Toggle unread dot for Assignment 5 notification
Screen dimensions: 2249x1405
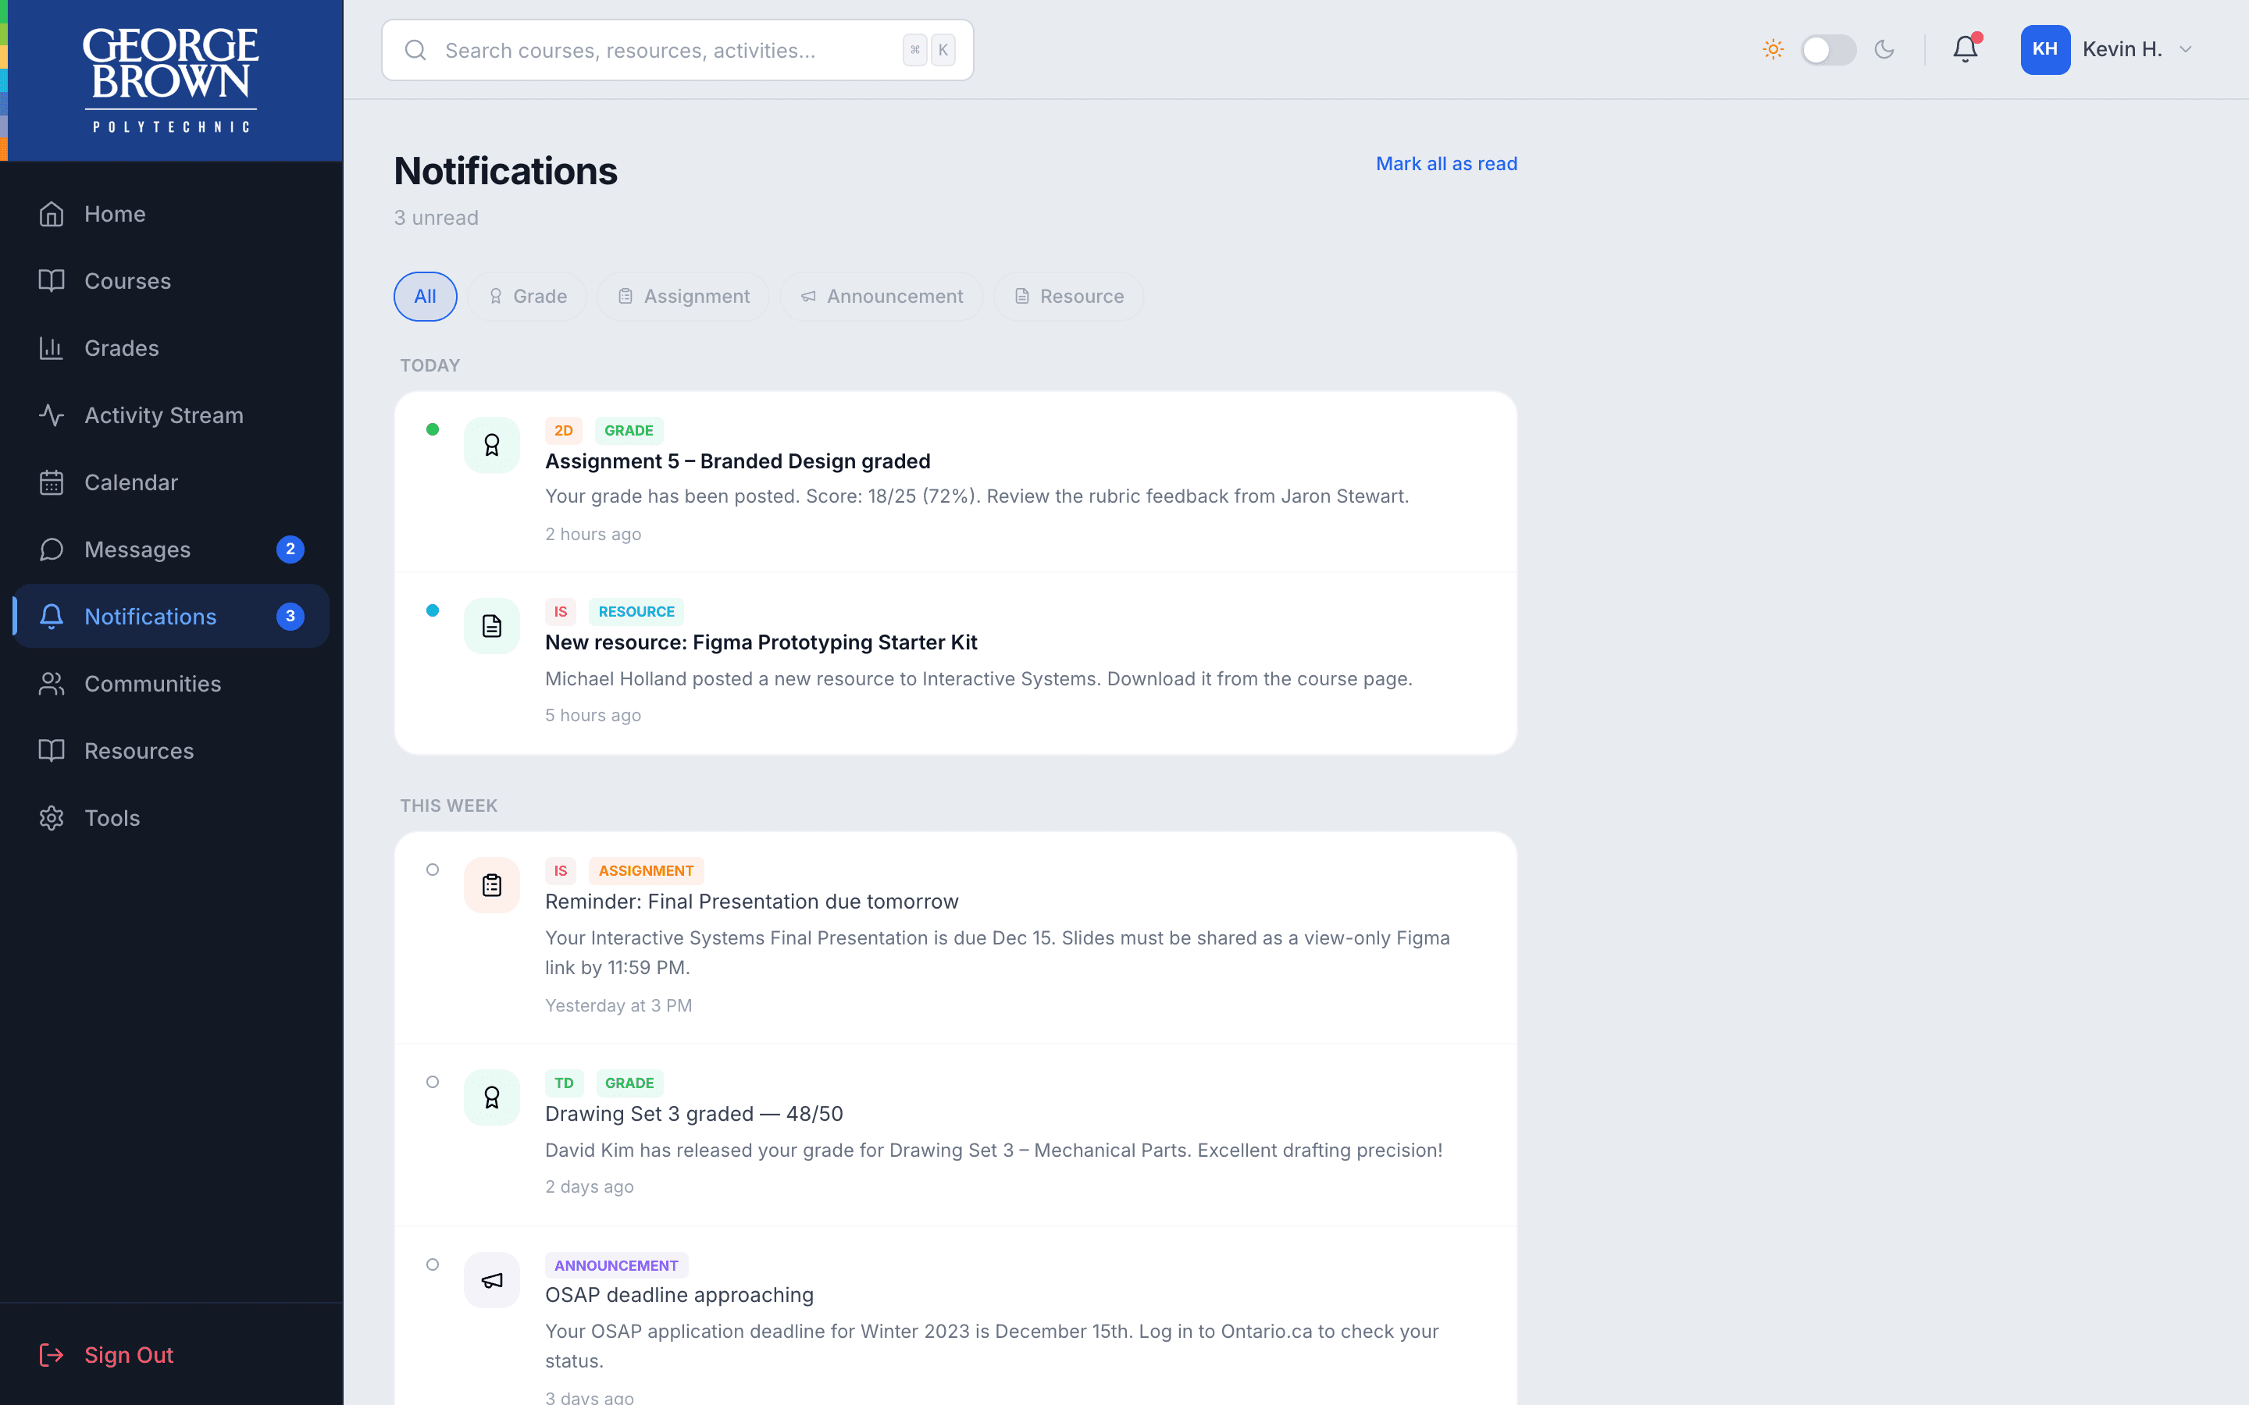432,429
